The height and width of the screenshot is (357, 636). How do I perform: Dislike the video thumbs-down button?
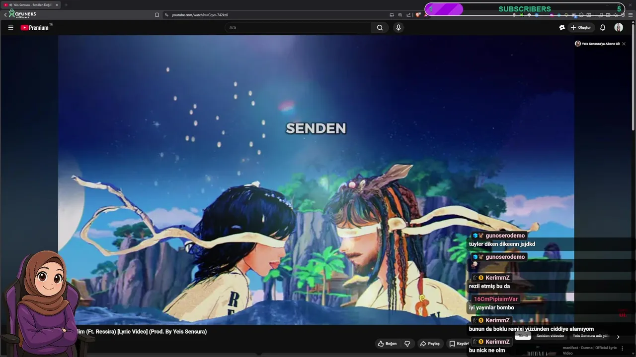pyautogui.click(x=407, y=344)
